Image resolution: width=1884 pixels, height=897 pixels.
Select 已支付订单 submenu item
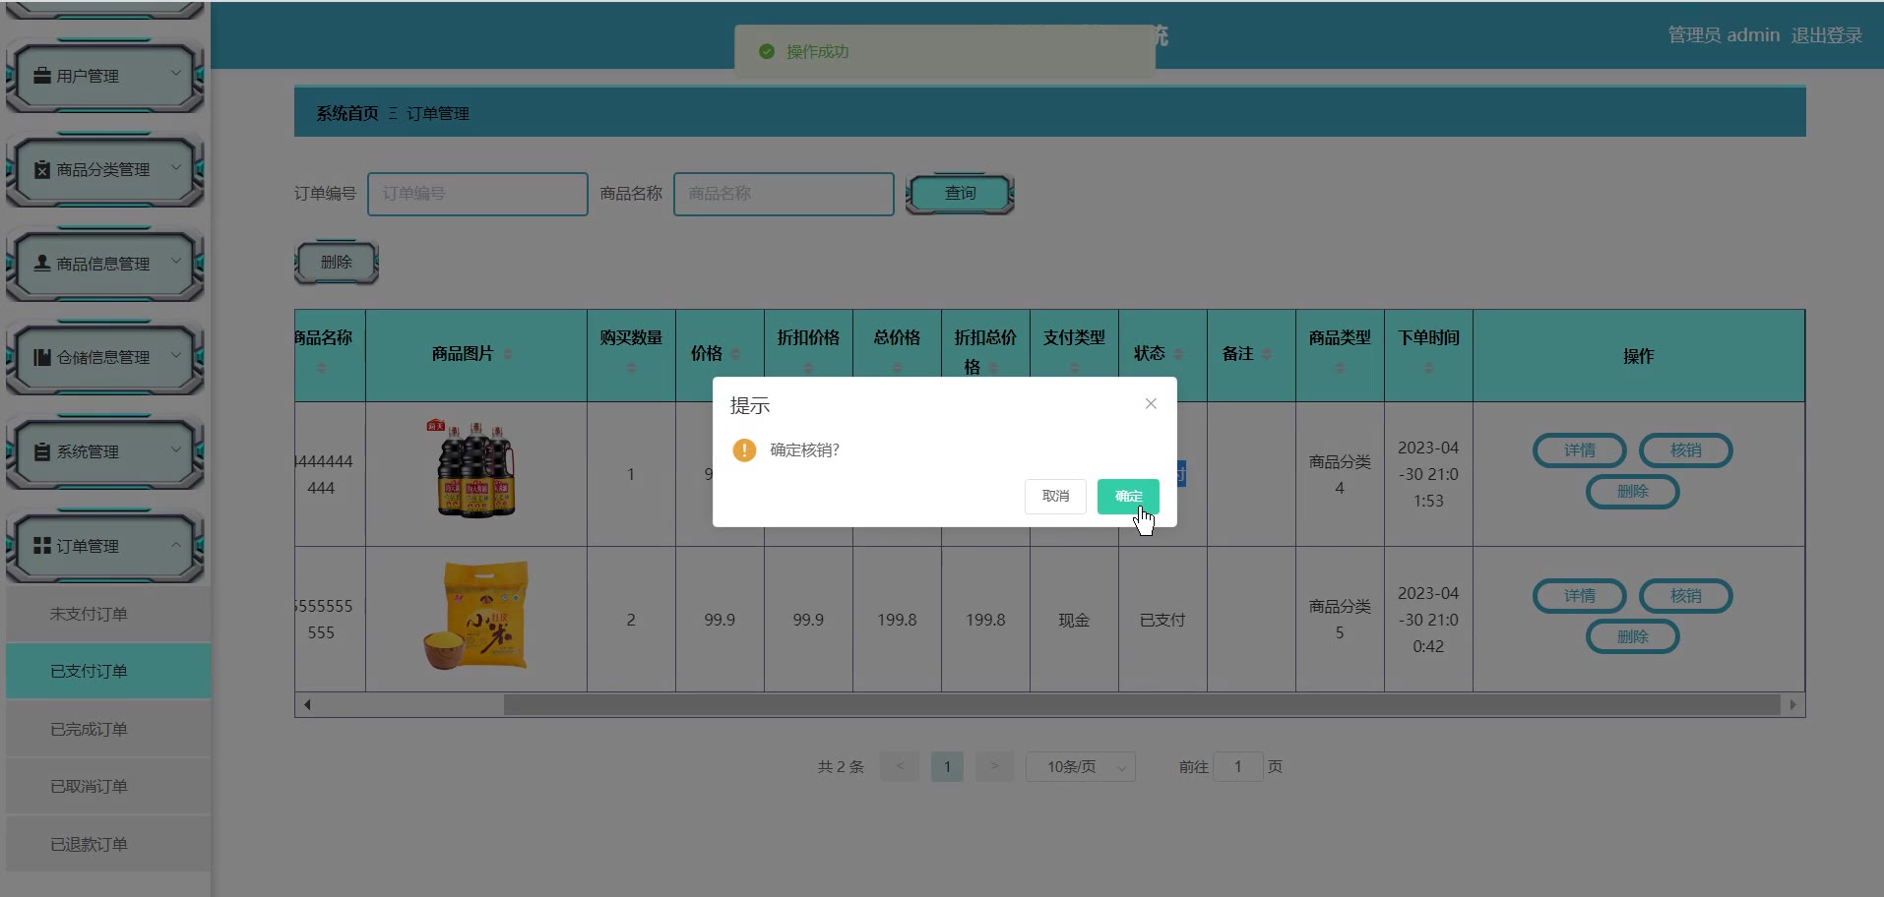click(x=108, y=671)
